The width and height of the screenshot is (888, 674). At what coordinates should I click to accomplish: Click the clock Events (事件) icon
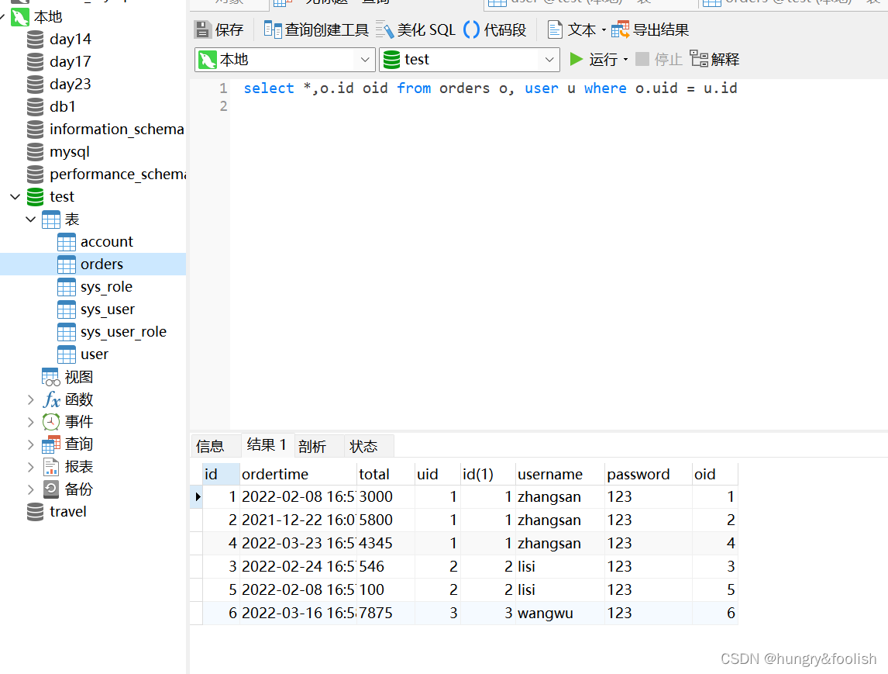point(51,422)
